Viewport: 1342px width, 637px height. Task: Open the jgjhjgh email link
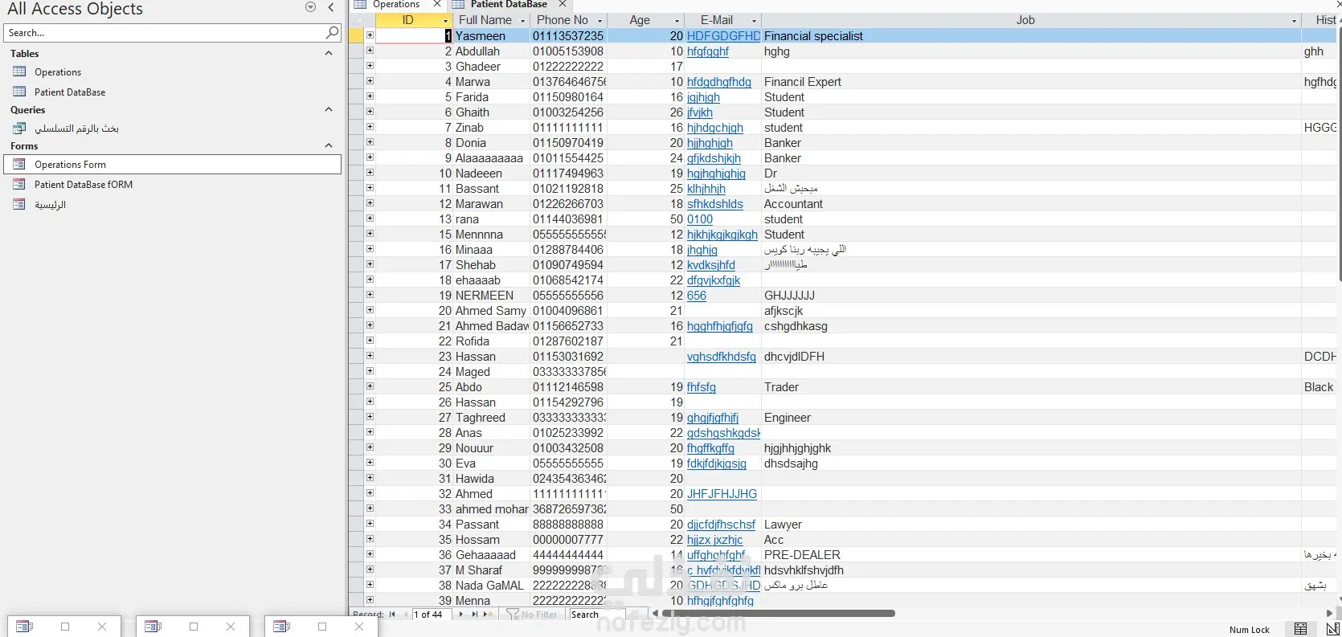703,97
